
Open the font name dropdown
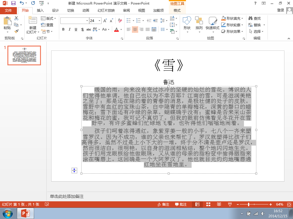(87, 21)
